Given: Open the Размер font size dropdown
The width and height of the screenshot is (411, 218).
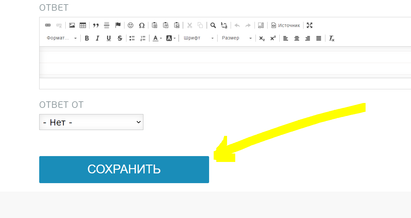Looking at the screenshot, I should pyautogui.click(x=237, y=38).
